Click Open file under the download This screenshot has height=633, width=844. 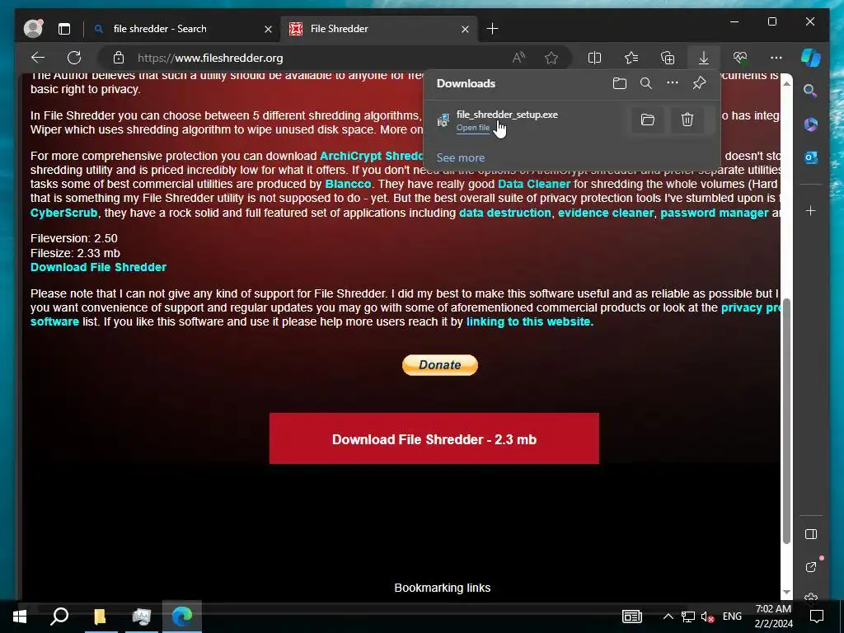[x=472, y=128]
